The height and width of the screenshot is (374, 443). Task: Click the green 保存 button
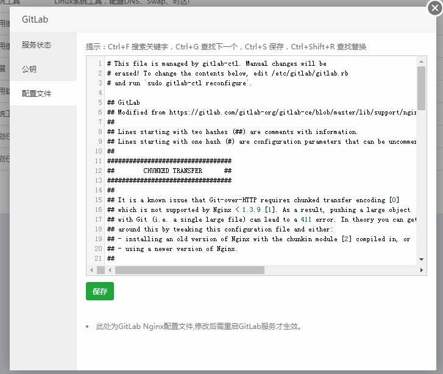(x=100, y=291)
